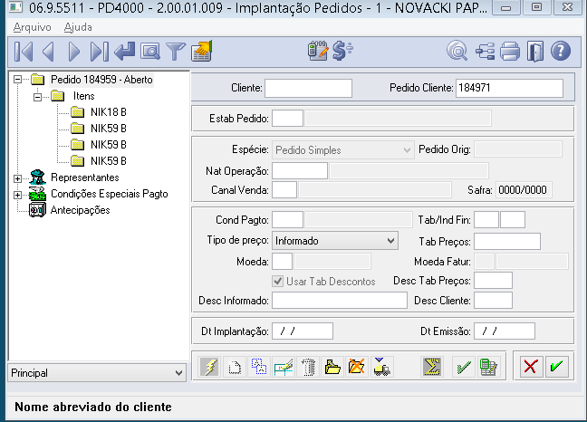Click the truck with funnel icon
The image size is (587, 422).
(381, 367)
